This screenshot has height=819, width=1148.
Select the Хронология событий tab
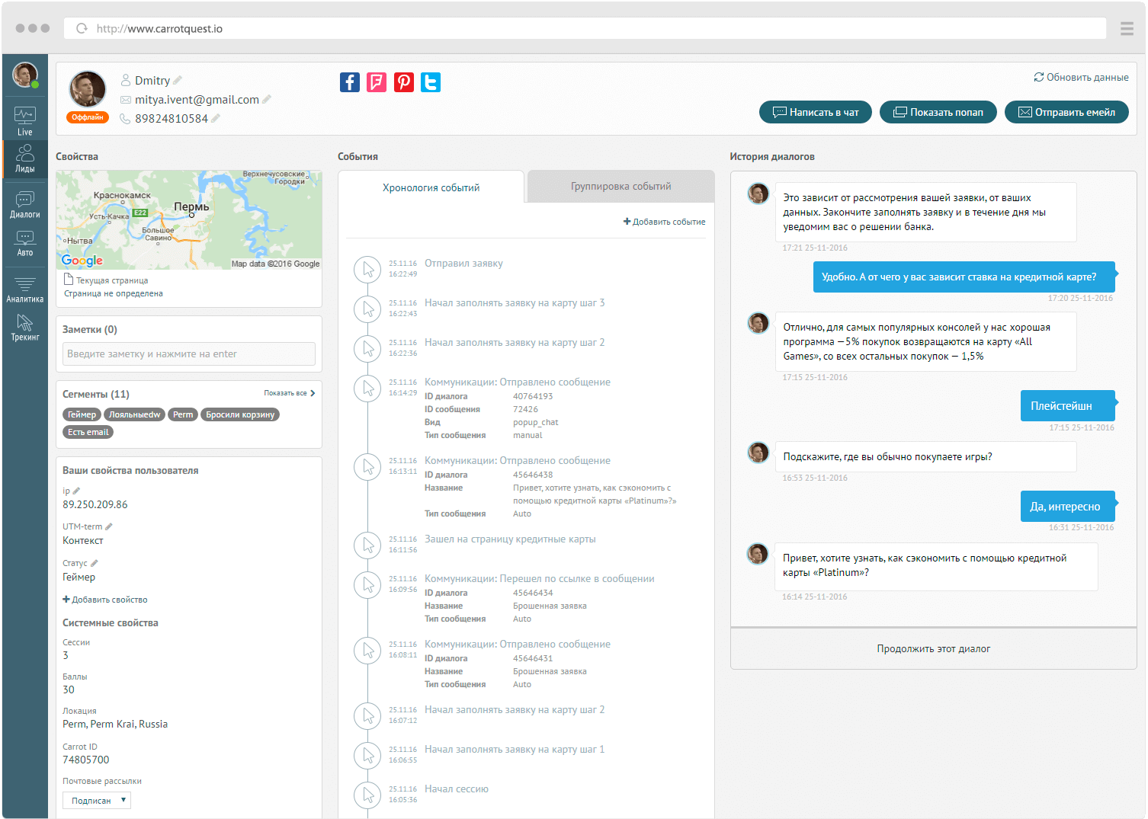coord(431,187)
